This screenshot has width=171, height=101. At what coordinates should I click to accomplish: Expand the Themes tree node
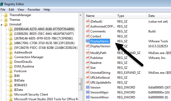click(1, 20)
